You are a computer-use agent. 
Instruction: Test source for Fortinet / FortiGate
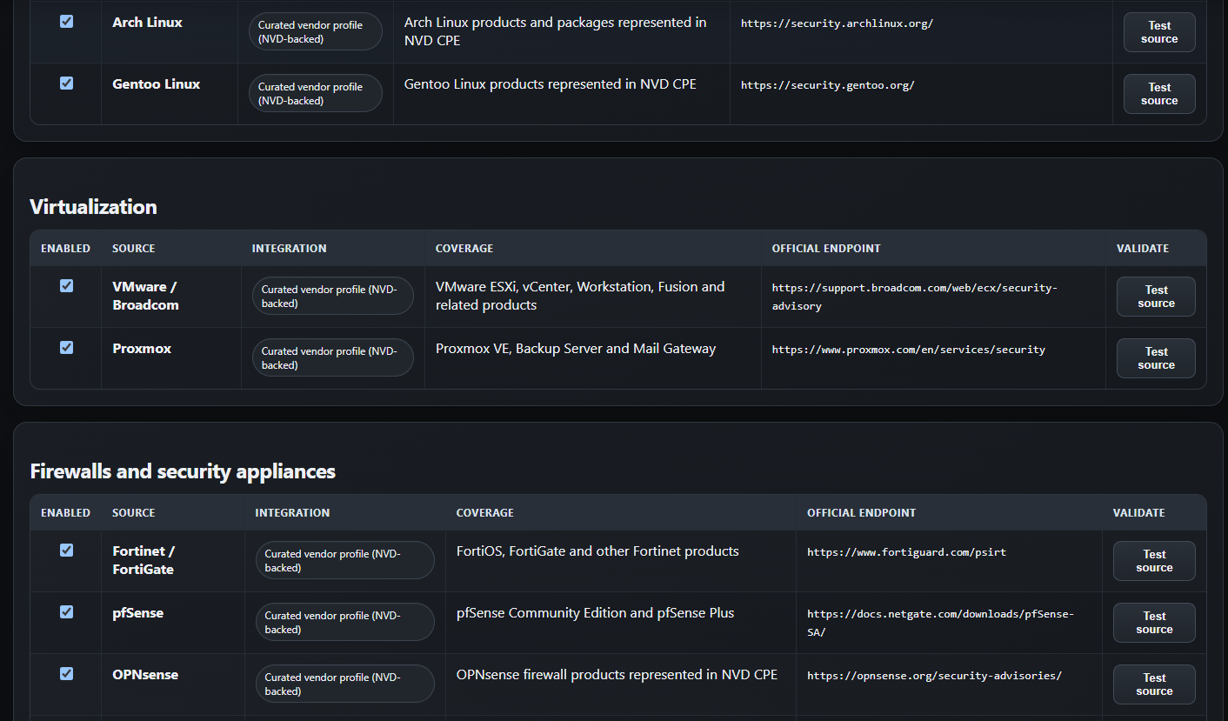pos(1154,561)
